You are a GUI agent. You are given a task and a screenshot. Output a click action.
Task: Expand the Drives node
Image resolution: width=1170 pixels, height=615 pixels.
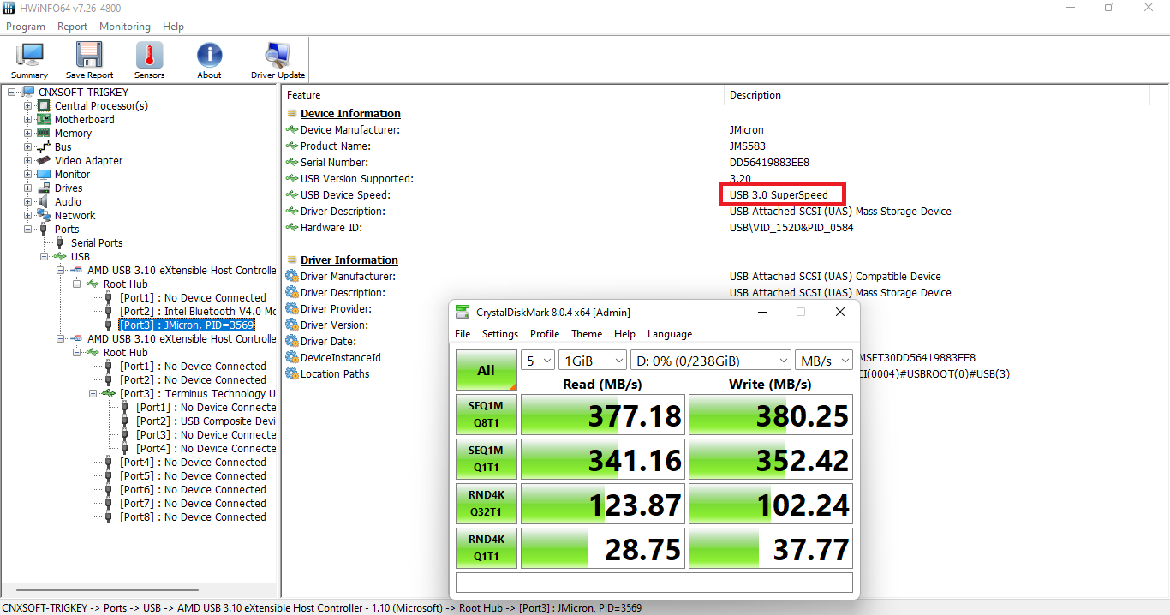28,188
